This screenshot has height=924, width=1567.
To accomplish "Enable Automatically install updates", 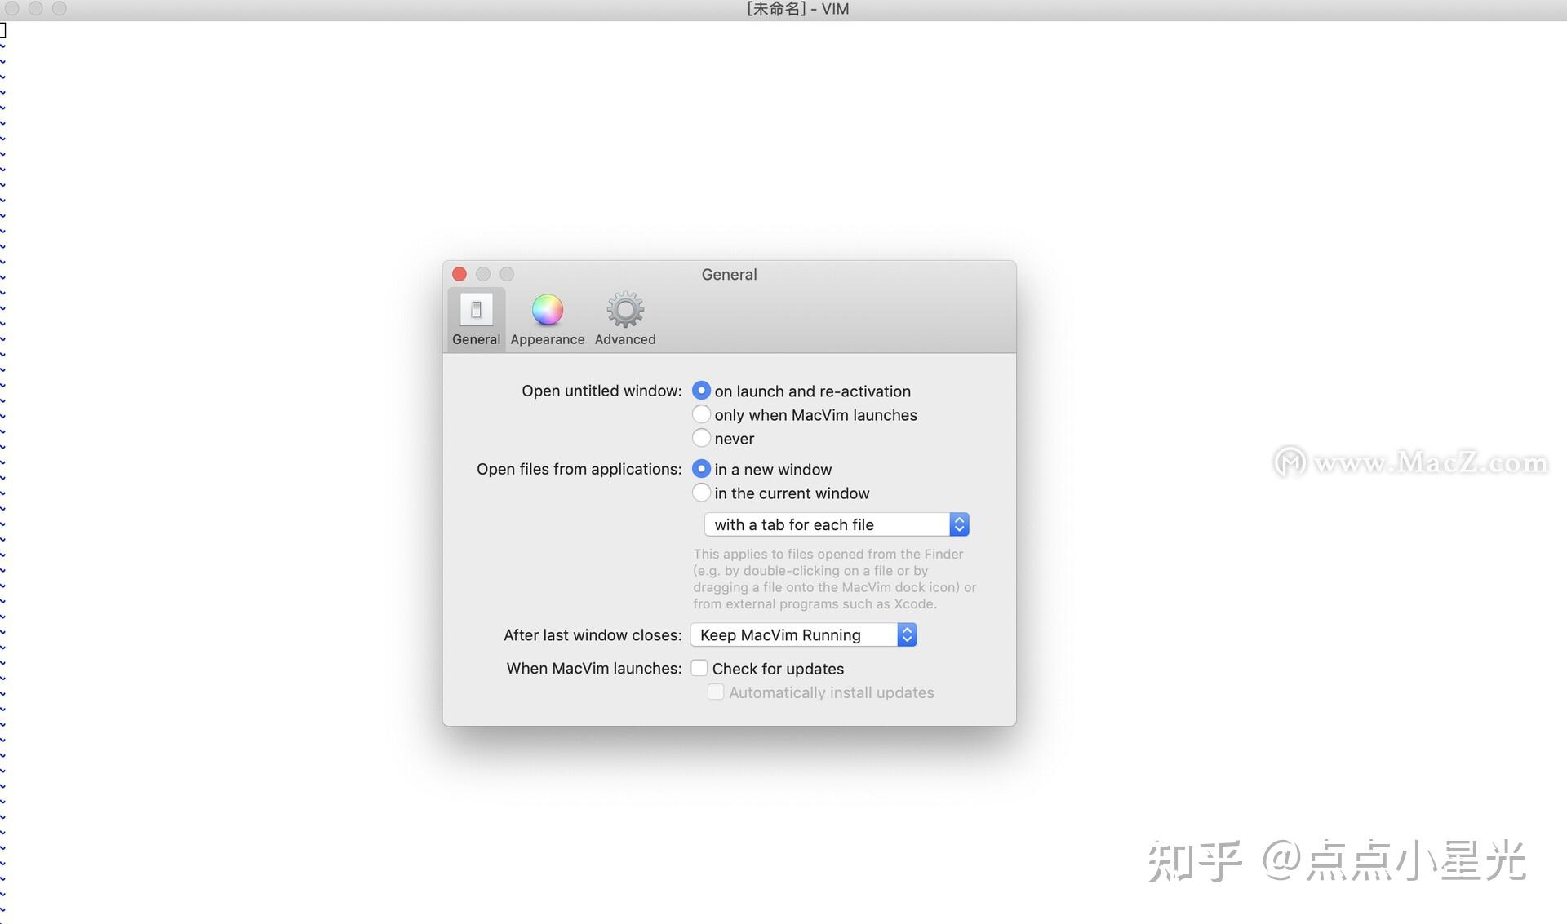I will [716, 692].
